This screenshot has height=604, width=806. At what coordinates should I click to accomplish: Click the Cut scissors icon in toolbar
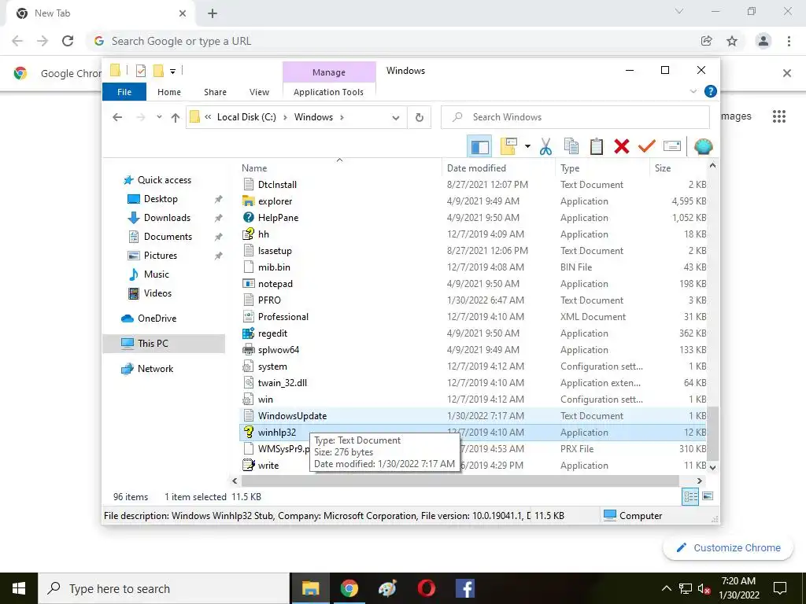point(545,147)
